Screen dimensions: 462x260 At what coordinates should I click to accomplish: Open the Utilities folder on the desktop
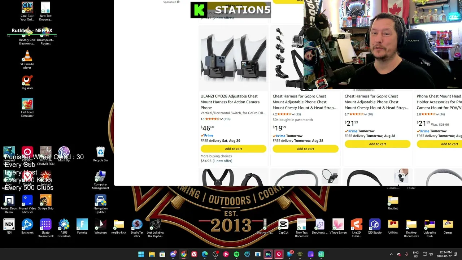pyautogui.click(x=393, y=227)
